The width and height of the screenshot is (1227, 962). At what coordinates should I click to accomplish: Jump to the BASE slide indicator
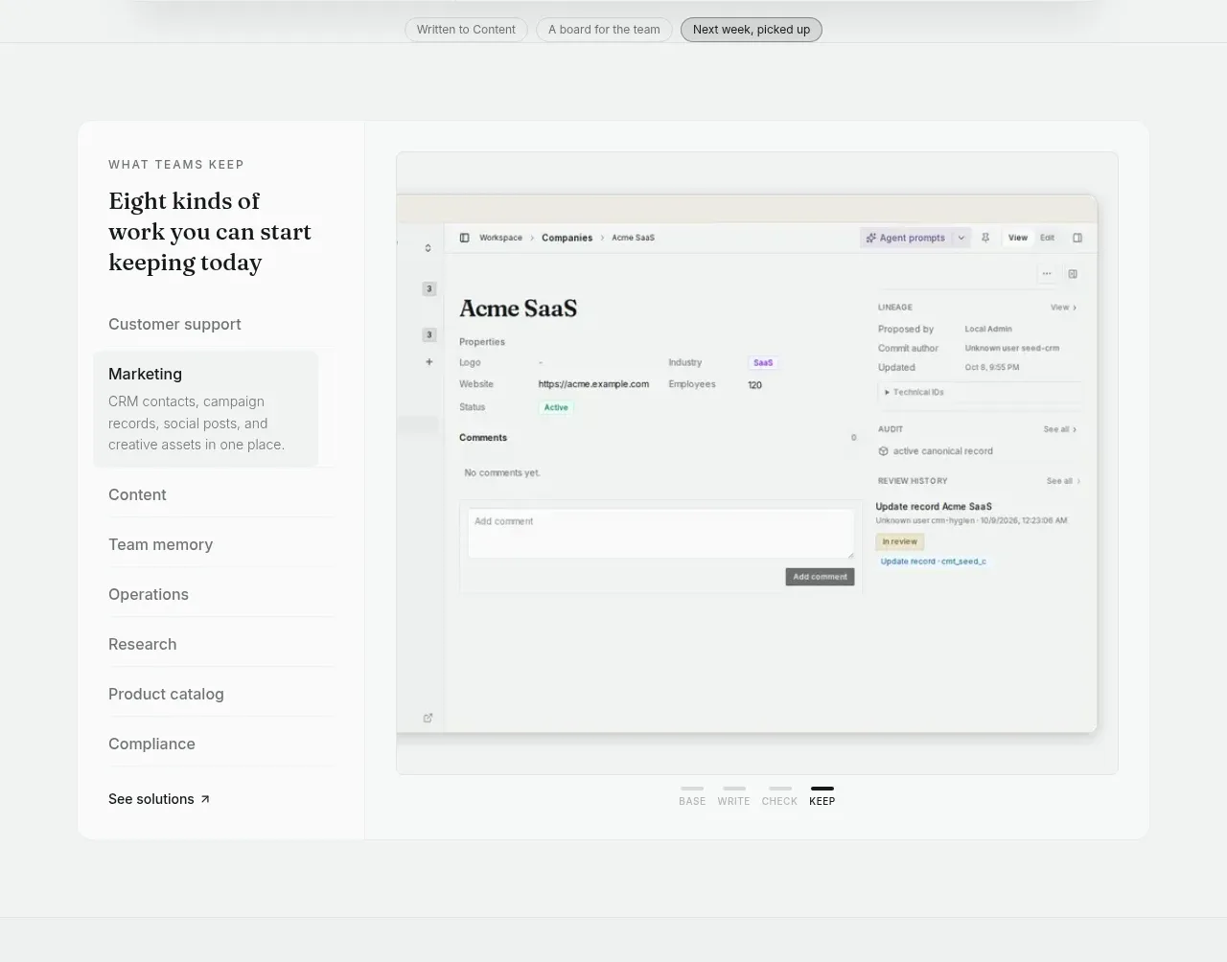click(x=692, y=796)
